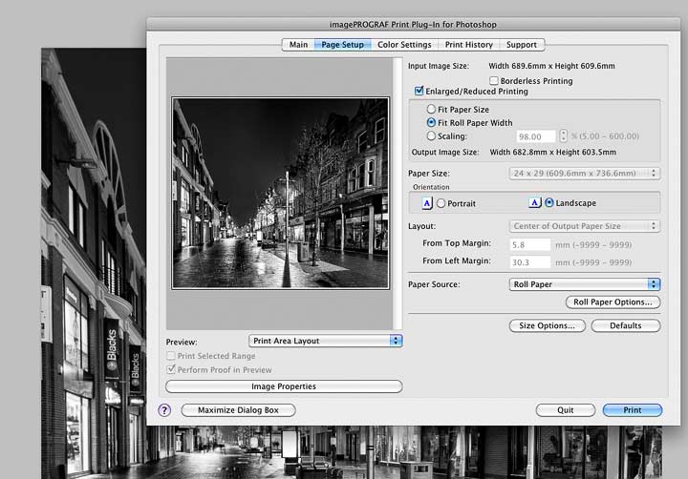Quit the print plug-in

[x=565, y=410]
